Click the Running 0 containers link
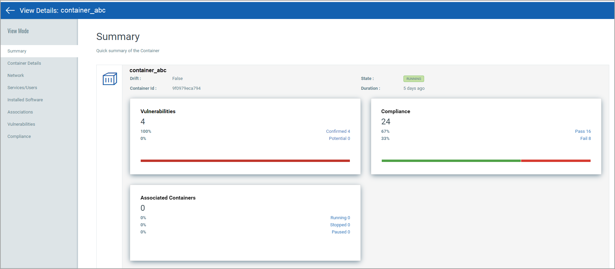 (340, 218)
